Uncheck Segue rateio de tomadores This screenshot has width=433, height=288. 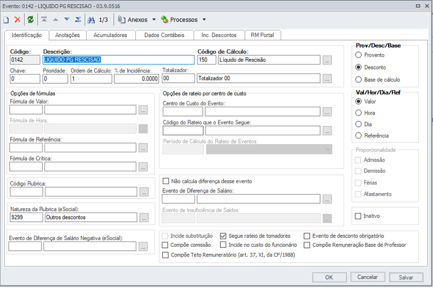(223, 236)
